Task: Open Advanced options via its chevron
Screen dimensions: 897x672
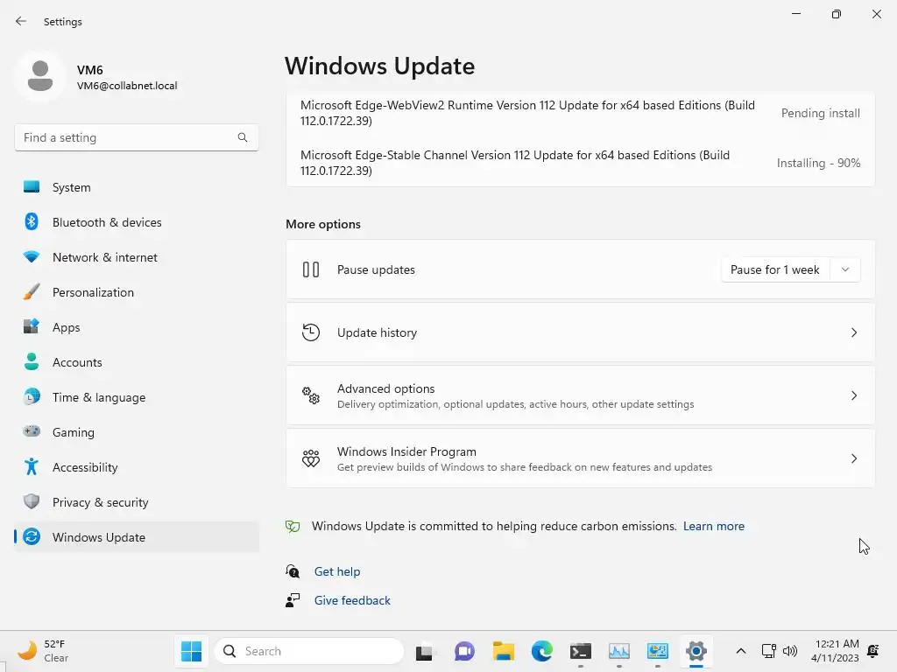Action: (x=853, y=395)
